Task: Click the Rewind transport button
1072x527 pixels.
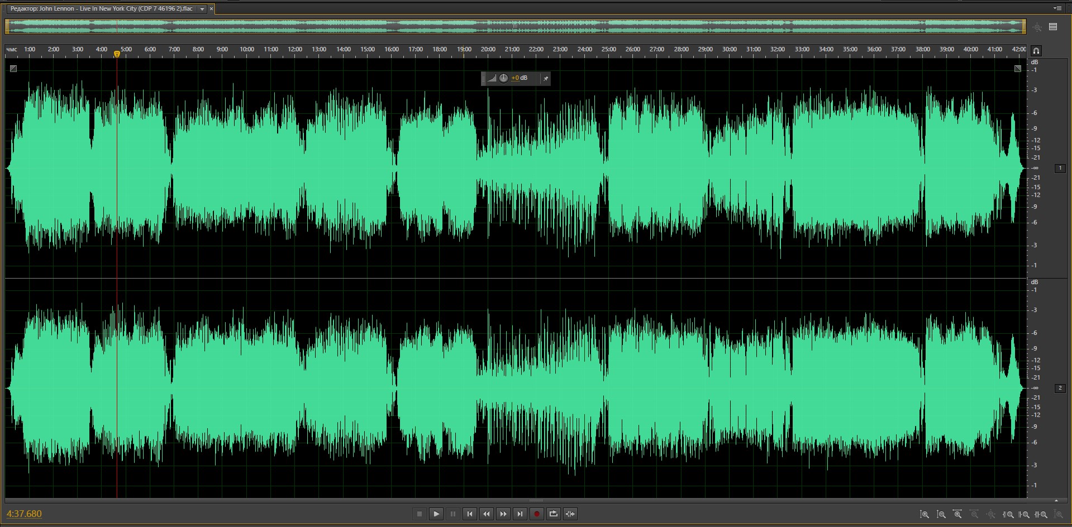Action: click(x=487, y=514)
